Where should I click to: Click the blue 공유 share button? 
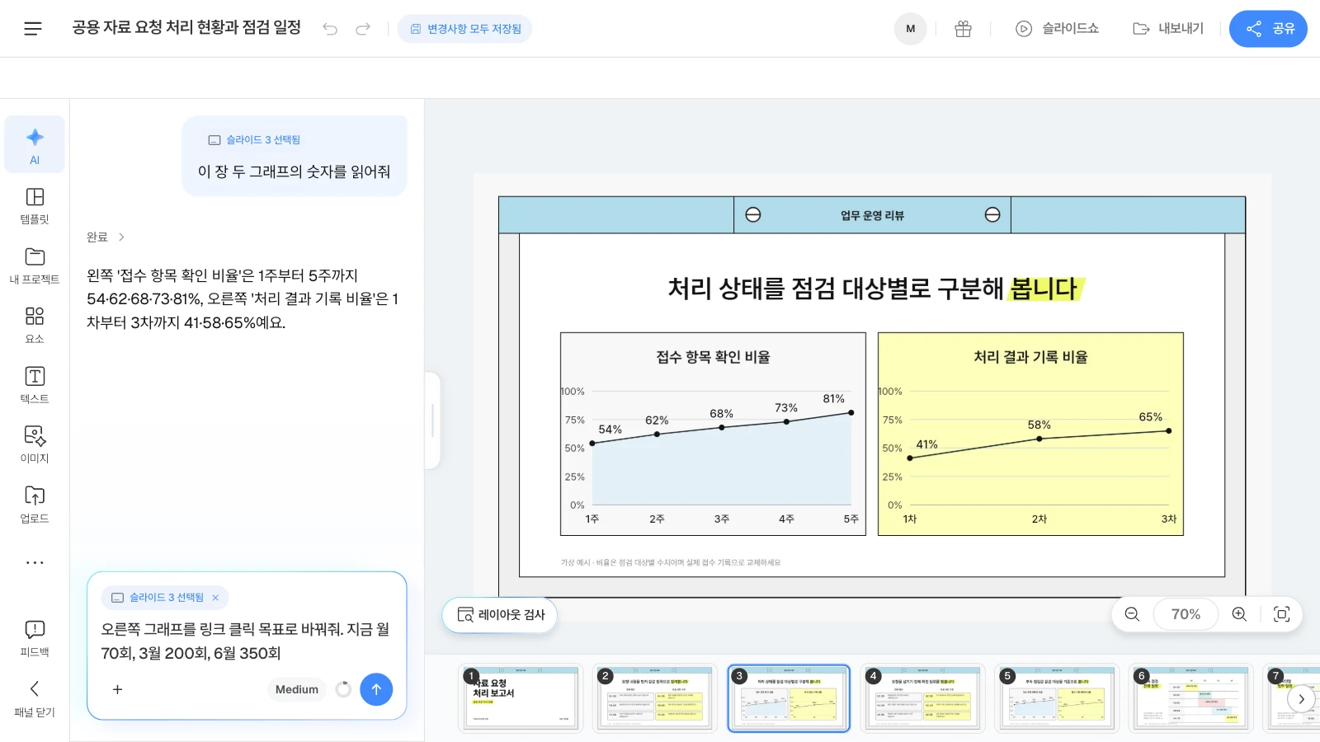(1268, 29)
